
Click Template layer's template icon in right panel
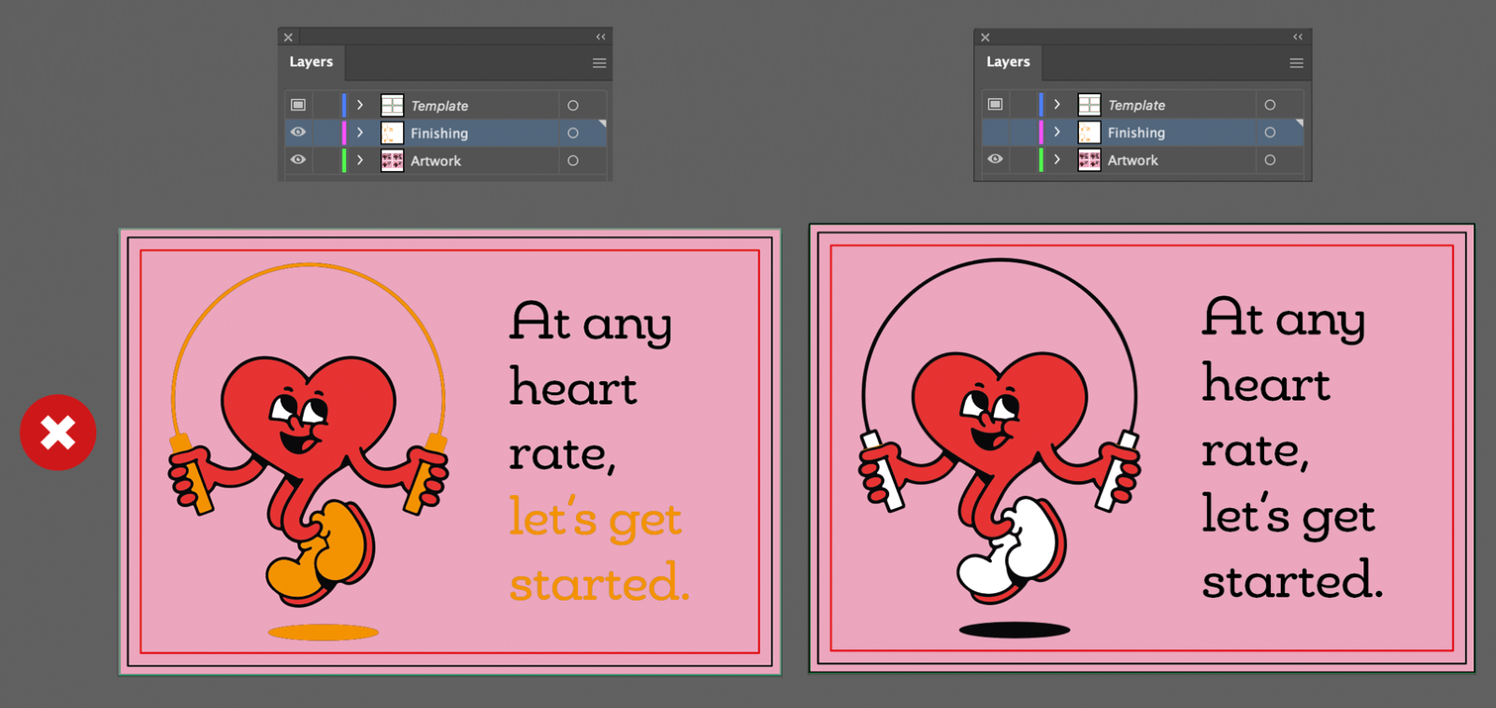tap(995, 105)
